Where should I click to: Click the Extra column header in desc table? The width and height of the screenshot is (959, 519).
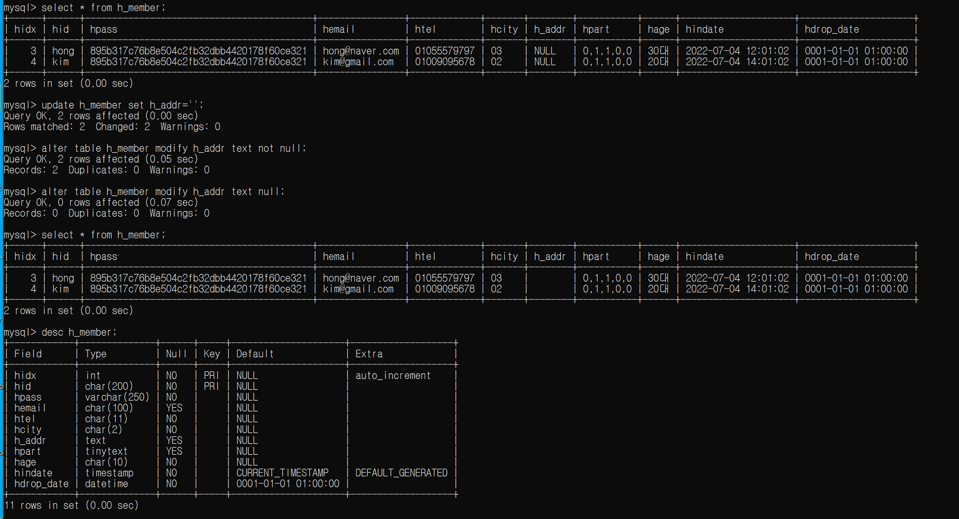[369, 354]
